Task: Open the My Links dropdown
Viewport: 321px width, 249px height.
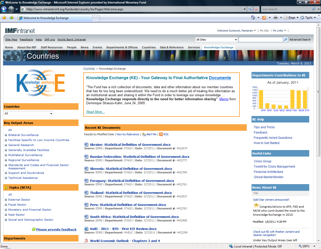Action: click(279, 31)
